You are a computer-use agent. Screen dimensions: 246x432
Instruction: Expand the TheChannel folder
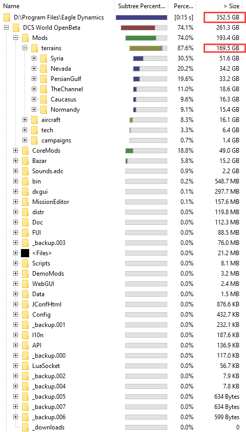tap(34, 89)
